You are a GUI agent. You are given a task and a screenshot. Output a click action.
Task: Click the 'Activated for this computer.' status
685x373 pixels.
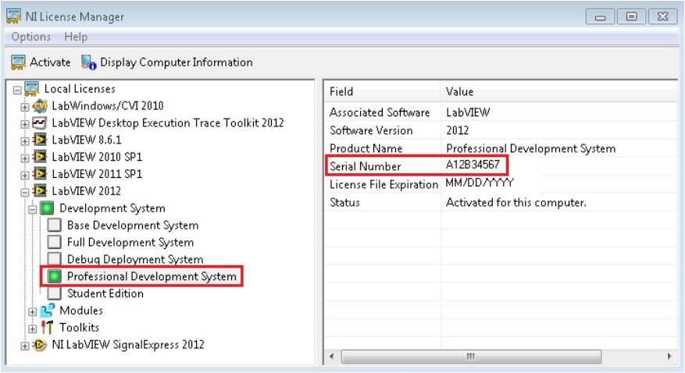516,202
